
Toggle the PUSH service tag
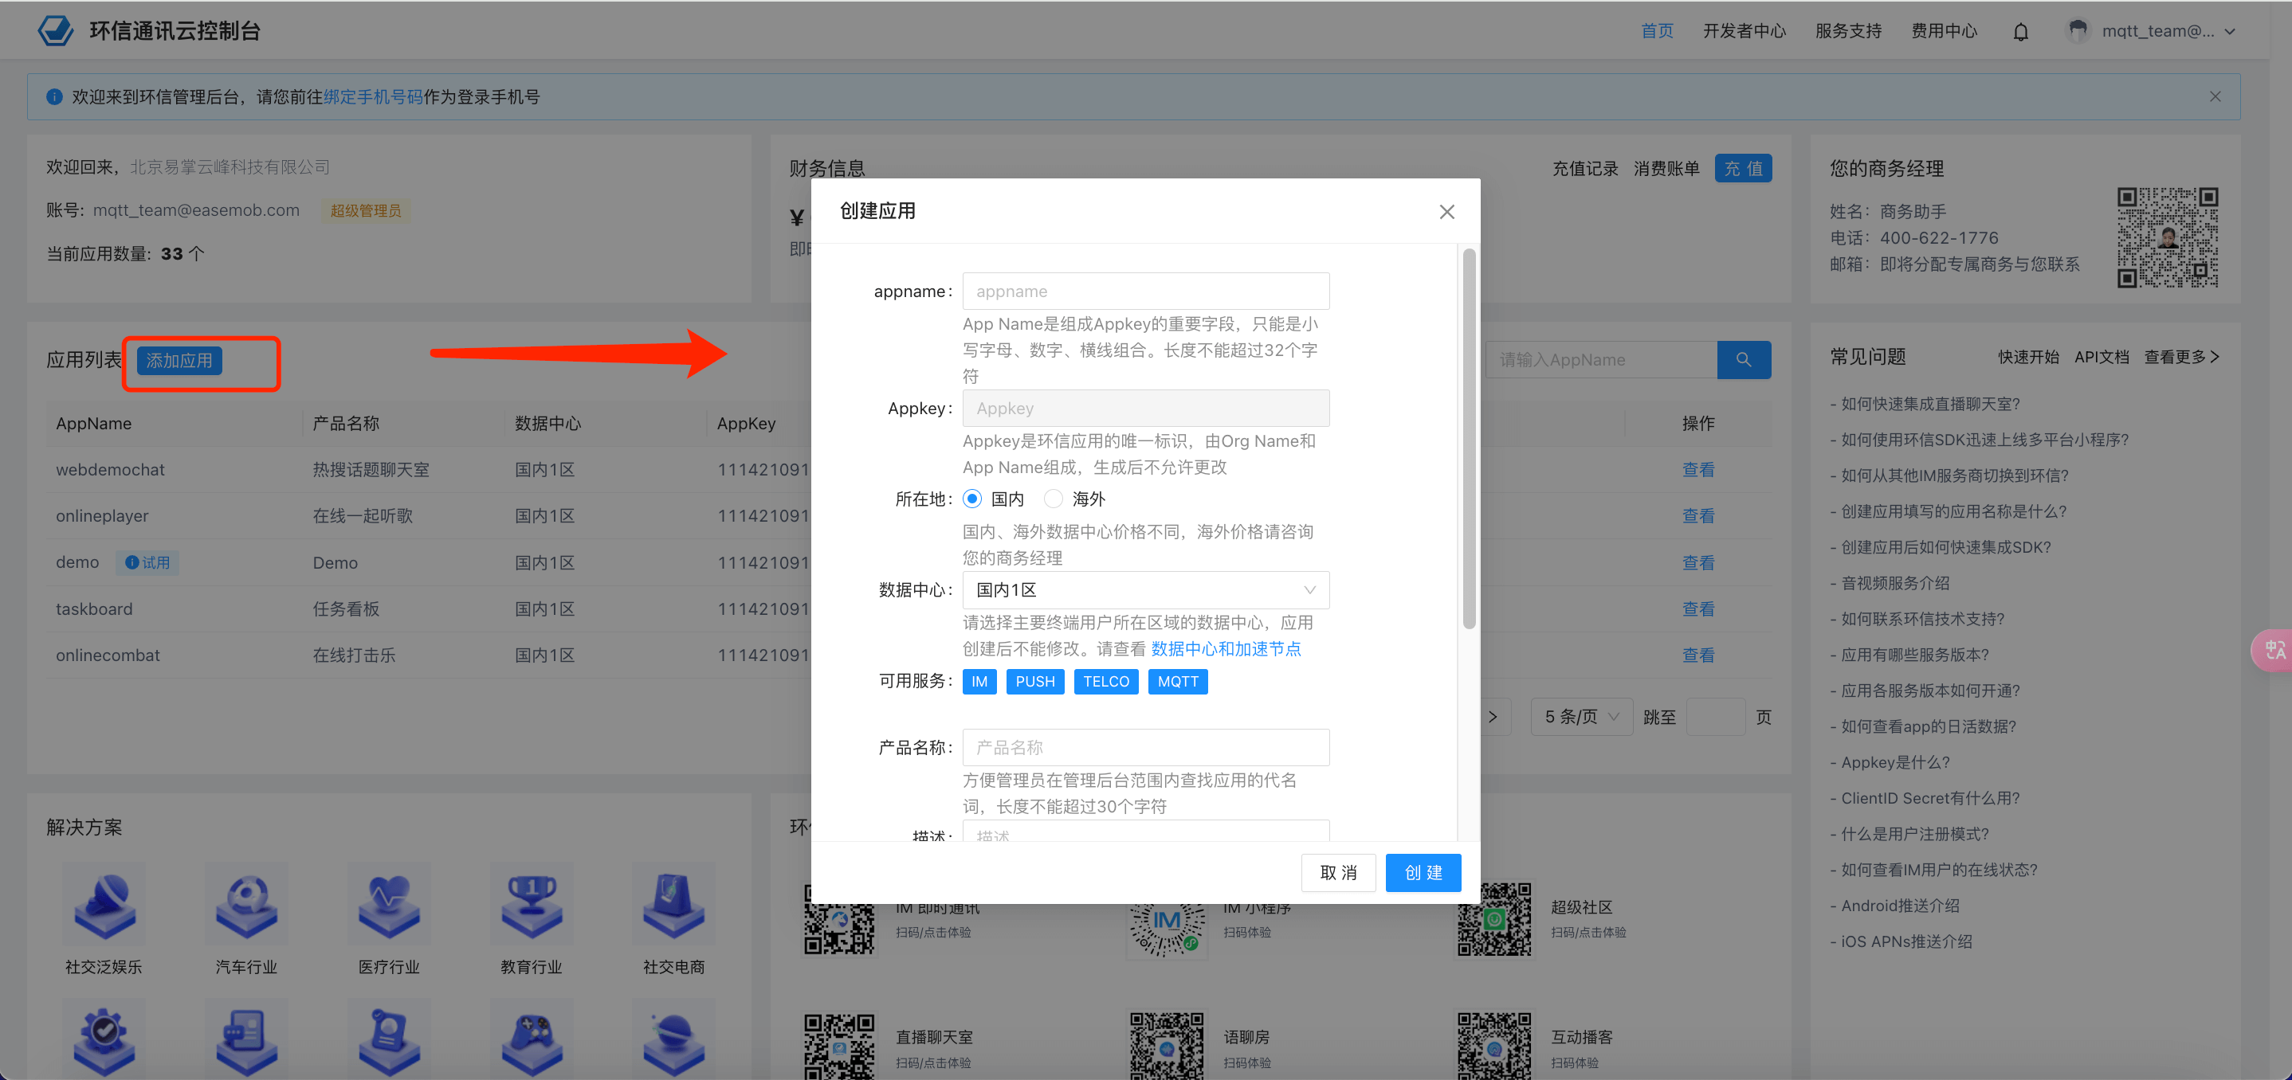(1034, 682)
